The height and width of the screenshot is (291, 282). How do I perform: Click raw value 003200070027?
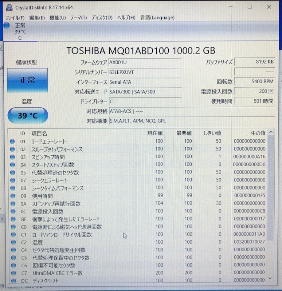point(249,242)
